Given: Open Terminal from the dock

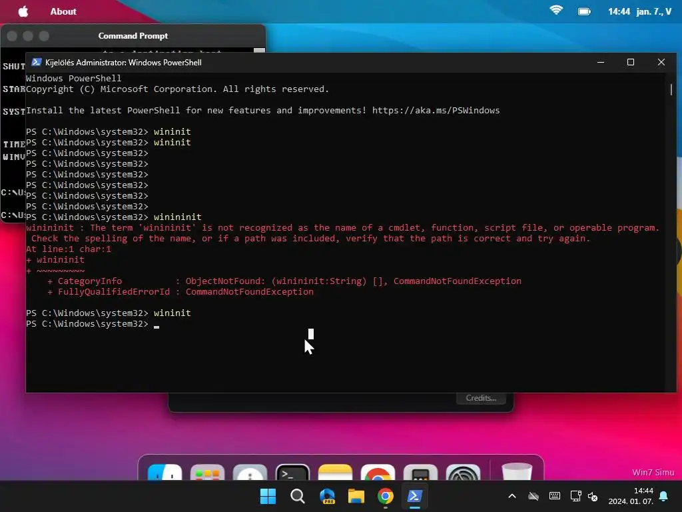Looking at the screenshot, I should 293,472.
